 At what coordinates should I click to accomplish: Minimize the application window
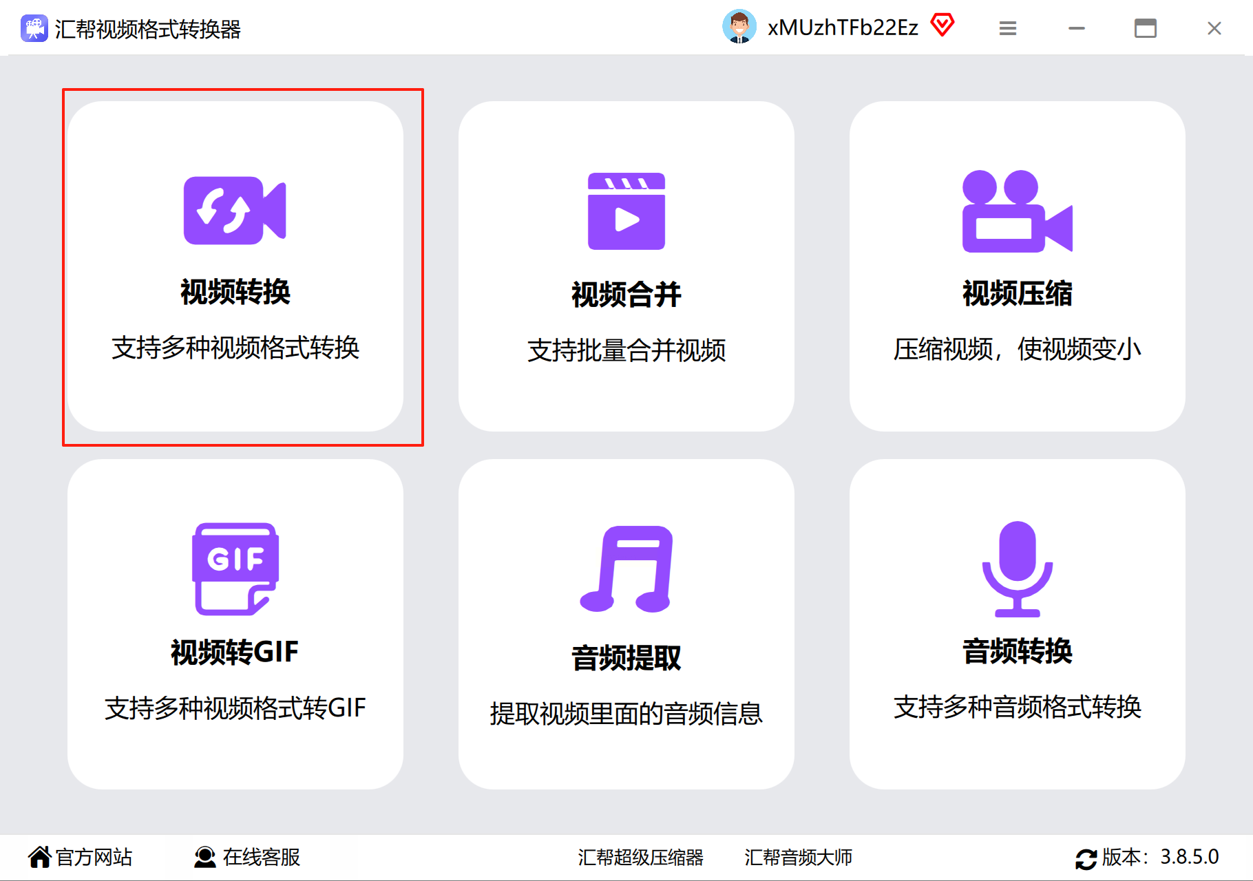[x=1077, y=28]
